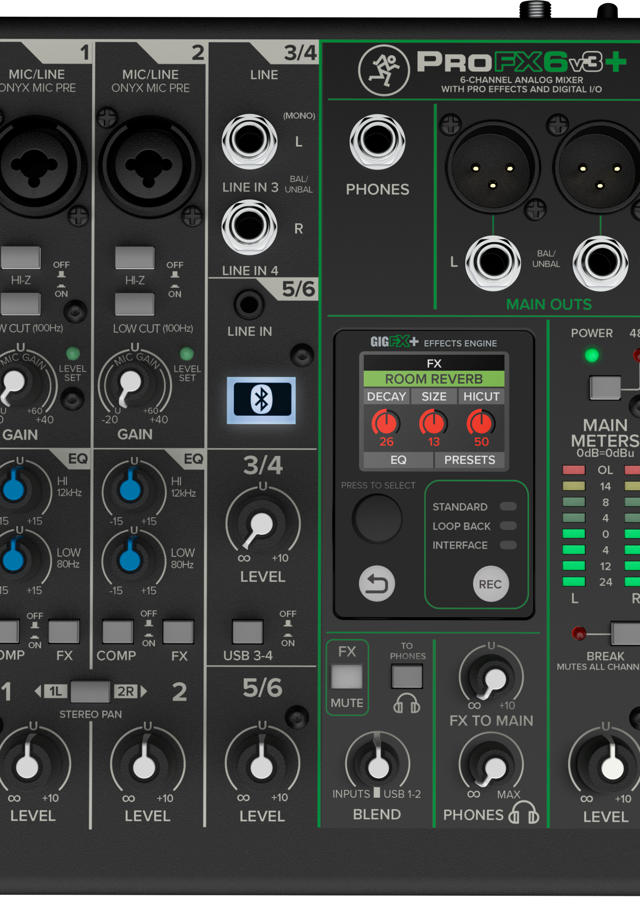Screen dimensions: 640x897
Task: Click the red BREAK LED
Action: 578,633
